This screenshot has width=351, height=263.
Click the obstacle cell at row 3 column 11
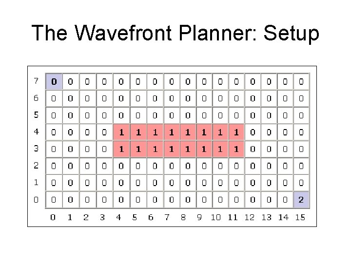pyautogui.click(x=235, y=149)
